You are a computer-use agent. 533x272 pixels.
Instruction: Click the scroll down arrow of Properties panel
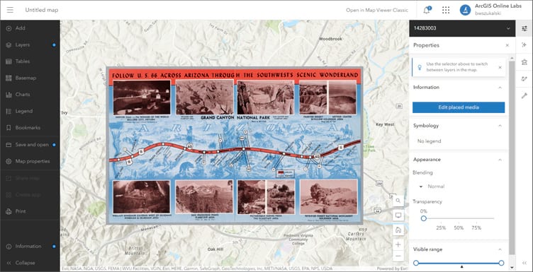pos(512,268)
